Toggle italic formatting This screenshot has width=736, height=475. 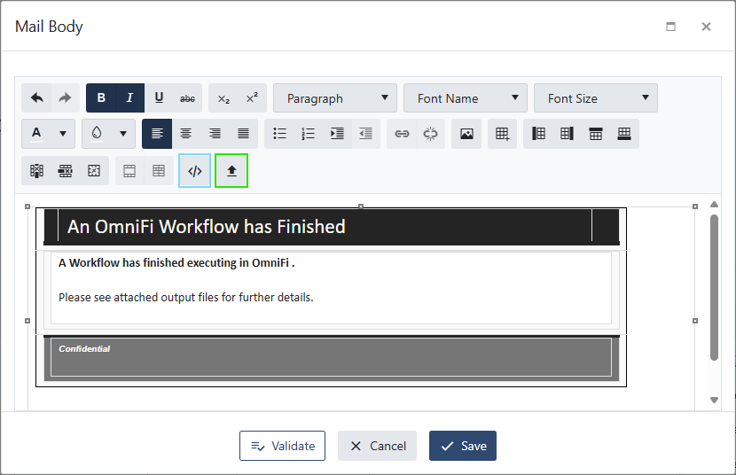click(x=129, y=98)
